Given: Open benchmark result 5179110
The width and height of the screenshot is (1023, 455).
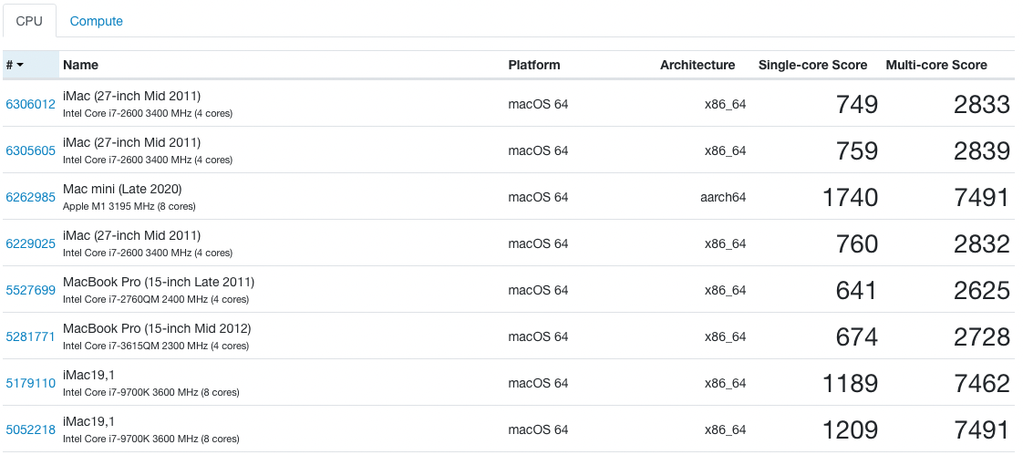Looking at the screenshot, I should coord(30,383).
